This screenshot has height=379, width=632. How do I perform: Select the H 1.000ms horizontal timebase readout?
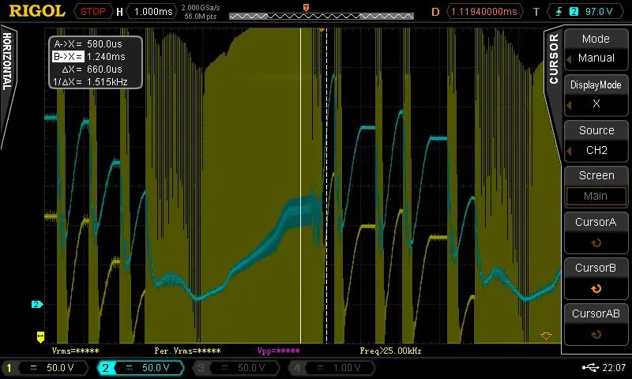pos(148,12)
